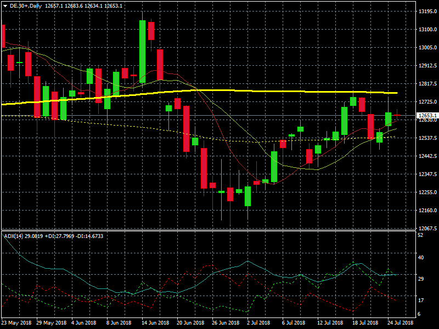Select the 6 level on ADX scale
This screenshot has height=329, width=439.
click(420, 314)
